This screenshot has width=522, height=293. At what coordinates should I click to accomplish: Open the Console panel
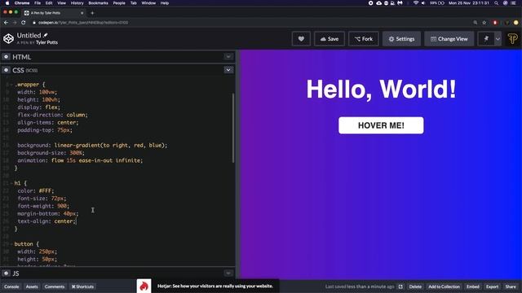(x=11, y=286)
